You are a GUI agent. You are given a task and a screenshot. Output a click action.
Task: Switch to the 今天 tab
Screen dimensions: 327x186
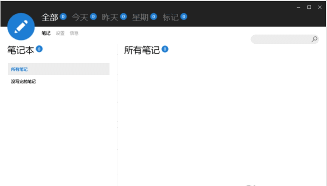(80, 17)
